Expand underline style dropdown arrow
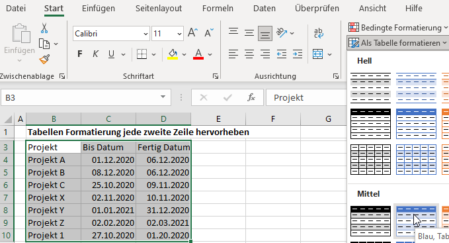This screenshot has width=449, height=243. [x=124, y=54]
